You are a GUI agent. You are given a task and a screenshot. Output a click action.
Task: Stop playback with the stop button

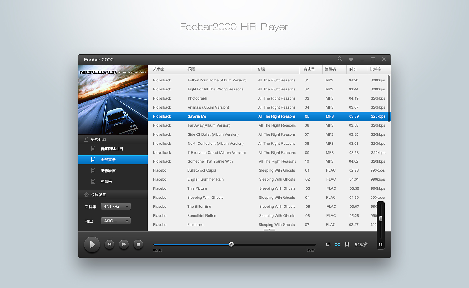pyautogui.click(x=138, y=244)
